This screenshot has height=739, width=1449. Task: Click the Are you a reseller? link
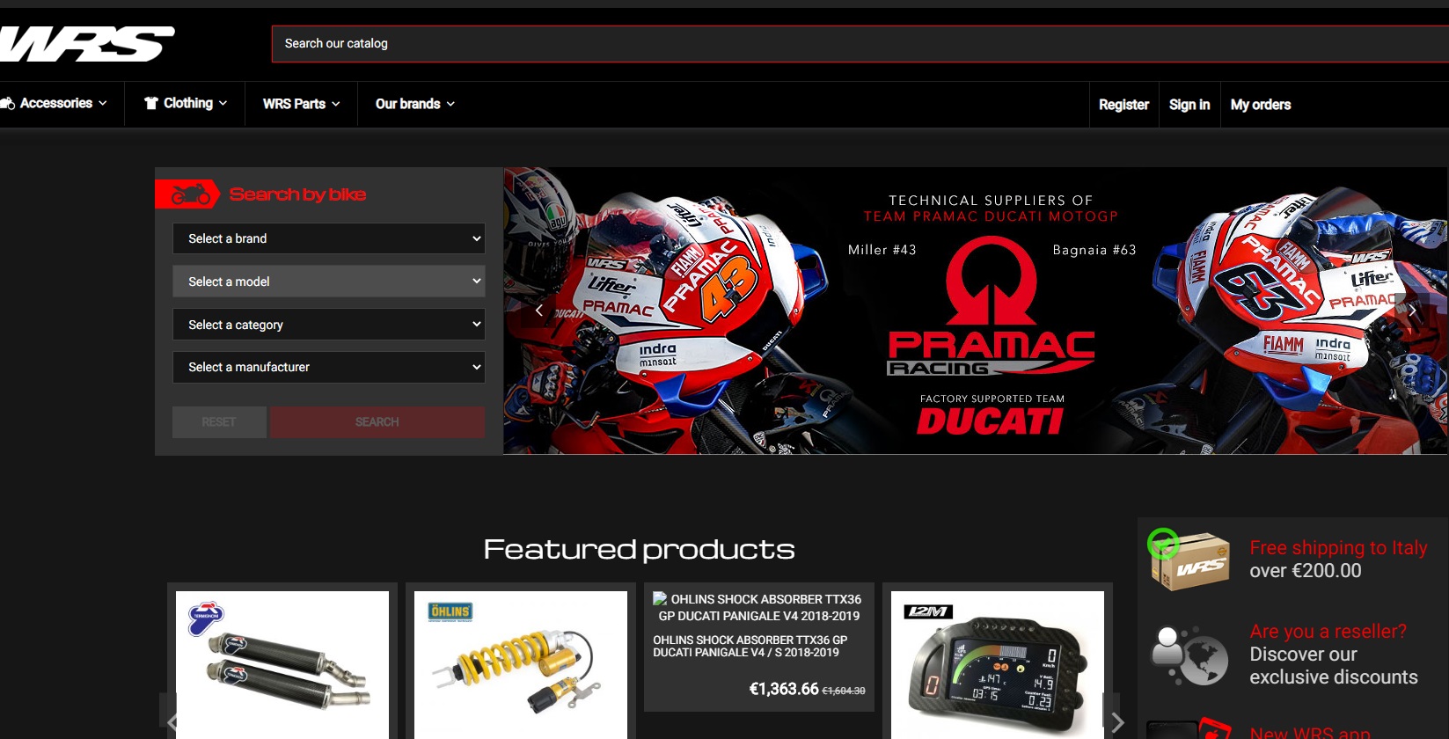(x=1328, y=632)
